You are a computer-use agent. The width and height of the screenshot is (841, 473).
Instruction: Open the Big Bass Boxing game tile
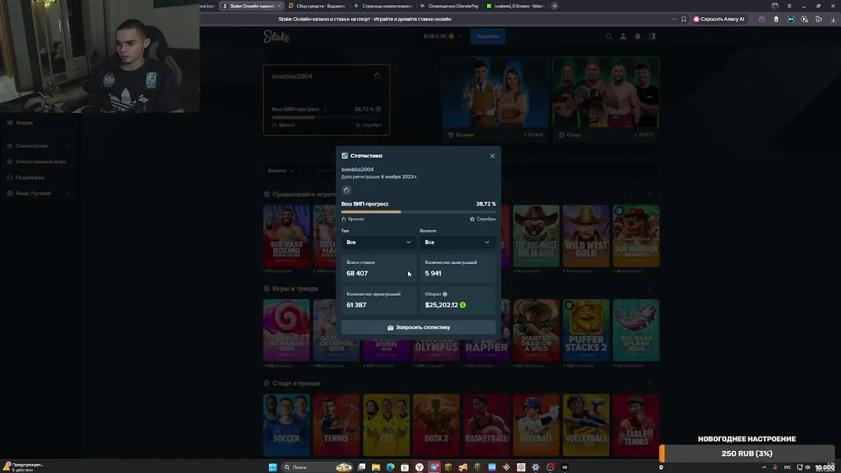pos(286,236)
